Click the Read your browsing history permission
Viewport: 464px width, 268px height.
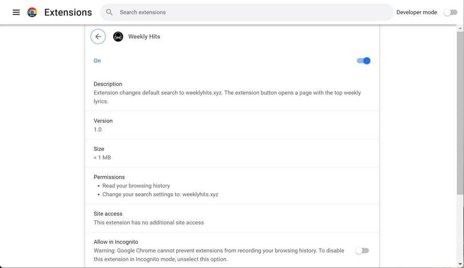[136, 186]
